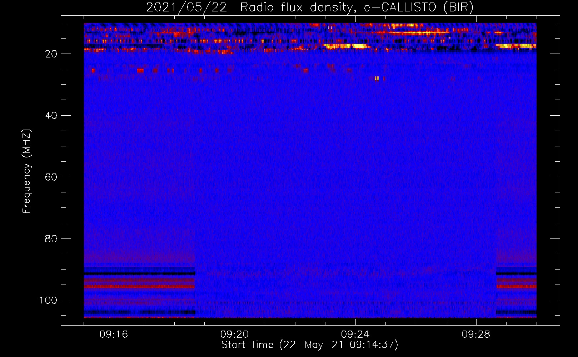Click the 40 frequency tick label
Image resolution: width=578 pixels, height=357 pixels.
51,116
